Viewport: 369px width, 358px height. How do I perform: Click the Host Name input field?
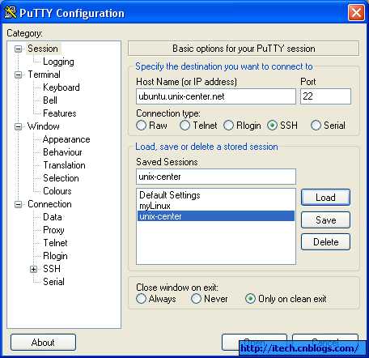[216, 96]
